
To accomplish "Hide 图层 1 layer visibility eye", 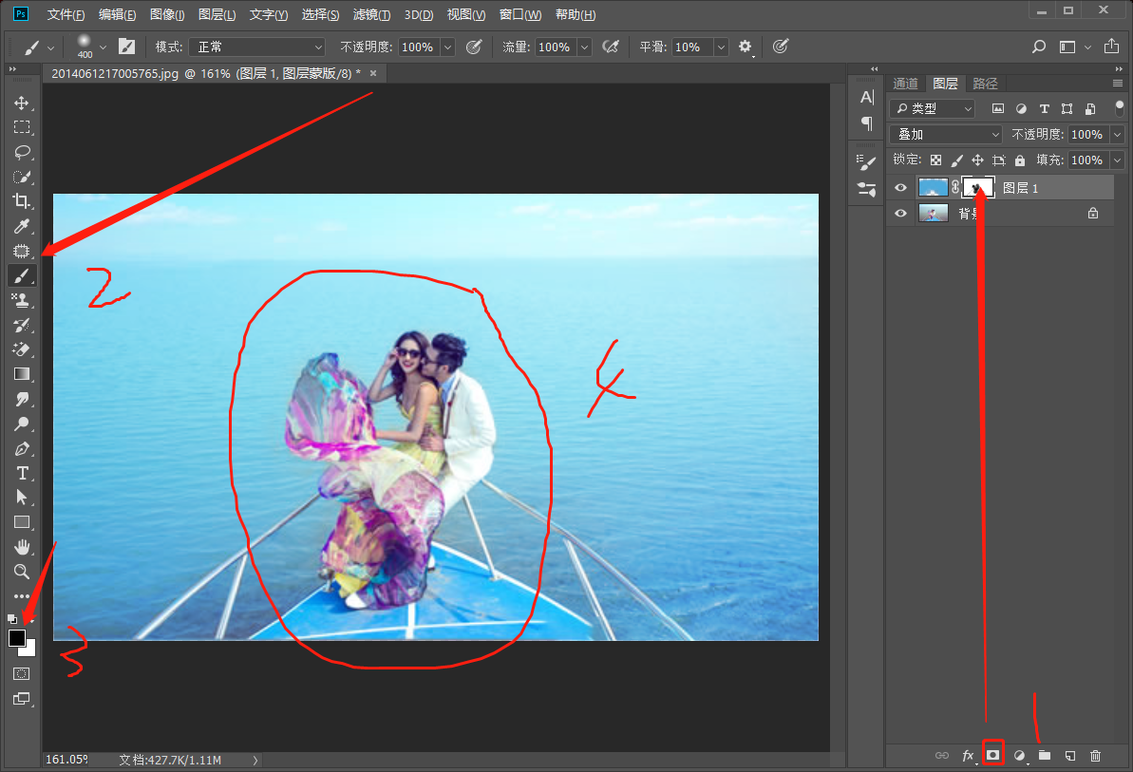I will pyautogui.click(x=900, y=188).
